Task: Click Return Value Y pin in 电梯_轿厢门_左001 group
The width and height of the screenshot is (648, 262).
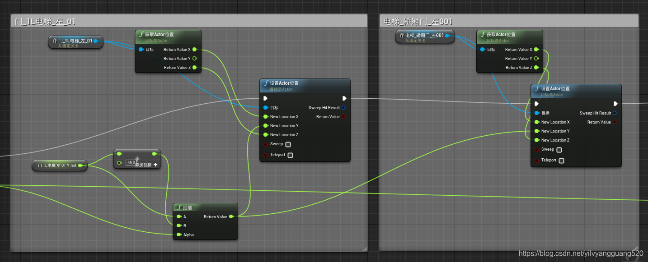Action: [536, 59]
